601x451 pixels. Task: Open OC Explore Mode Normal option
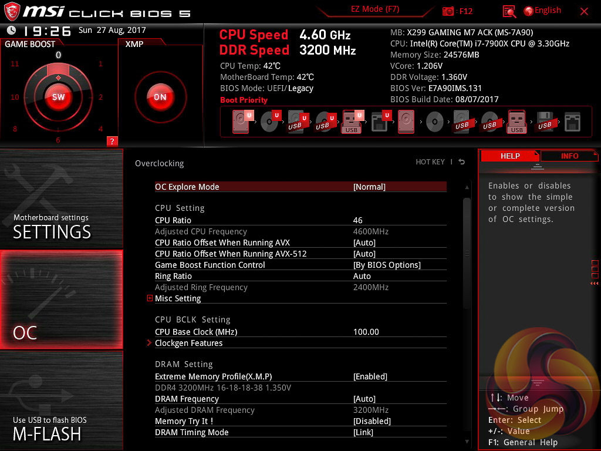click(x=369, y=187)
